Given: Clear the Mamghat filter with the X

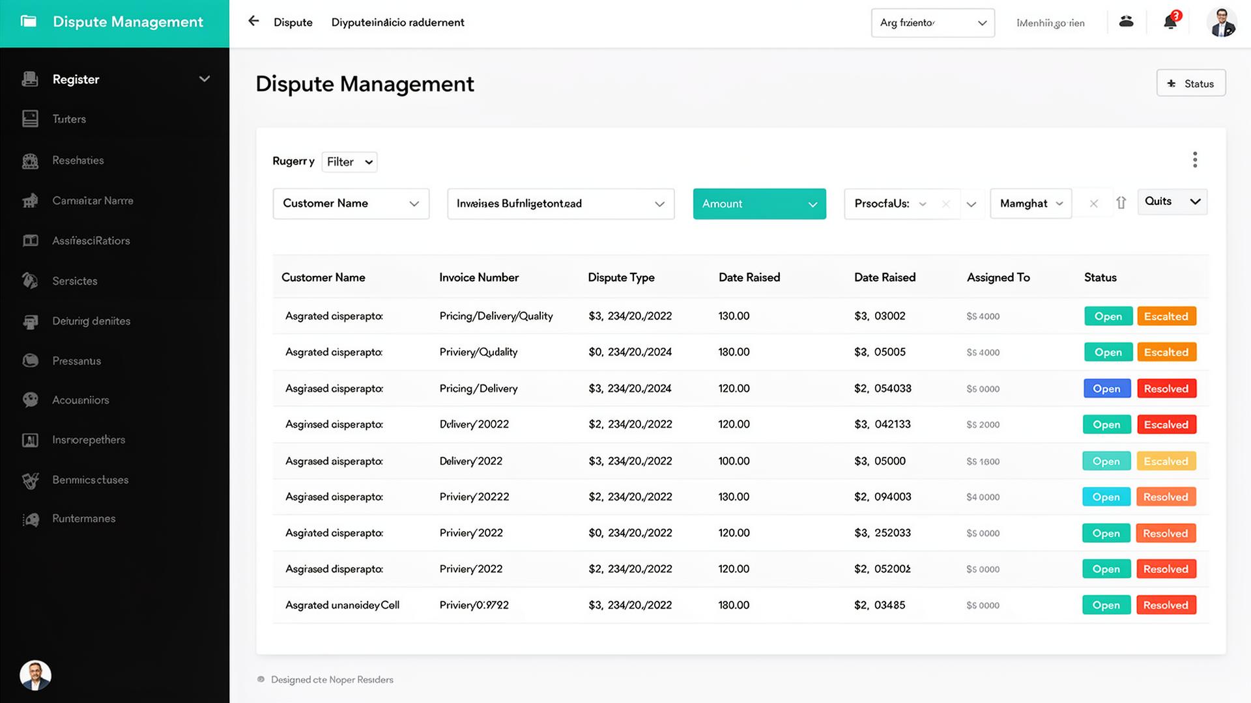Looking at the screenshot, I should pos(1094,204).
